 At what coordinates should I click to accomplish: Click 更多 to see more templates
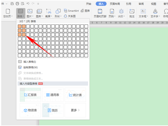75,110
